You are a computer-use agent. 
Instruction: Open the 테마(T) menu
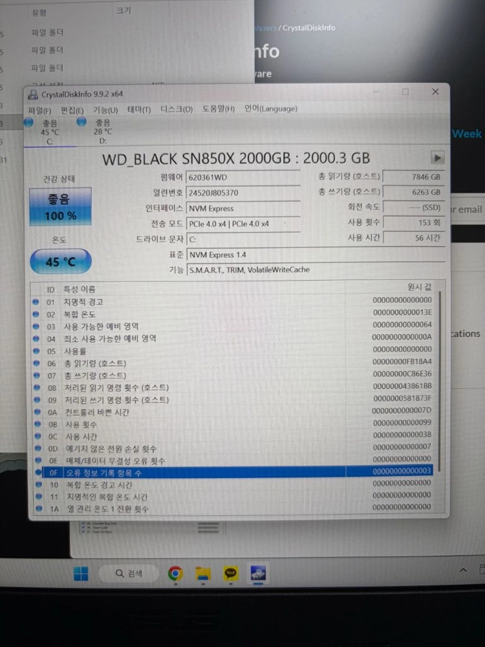click(138, 110)
